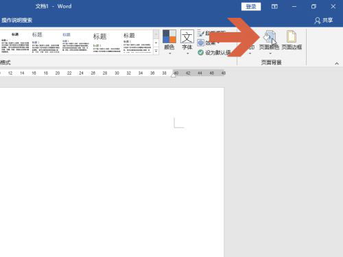343x257 pixels.
Task: Apply the style set with green subheading
Action: (x=106, y=42)
